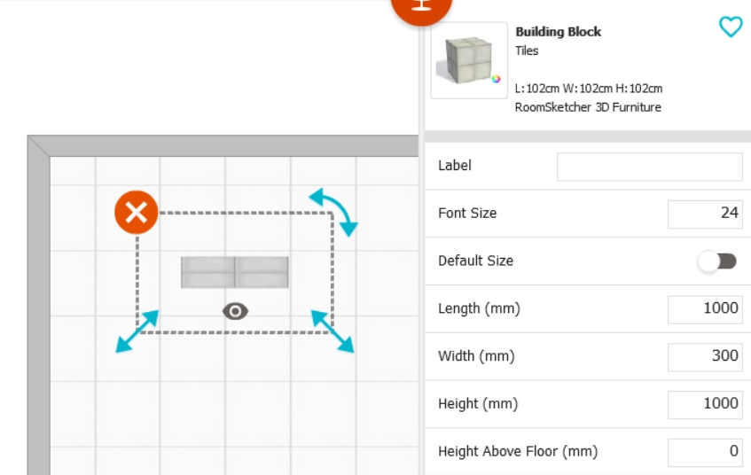Click the Height (mm) value field
Screen dimensions: 751x475
tap(705, 405)
